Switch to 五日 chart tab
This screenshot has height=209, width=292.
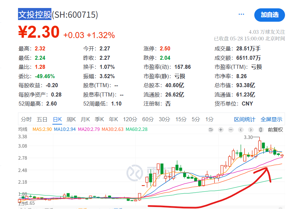click(42, 119)
